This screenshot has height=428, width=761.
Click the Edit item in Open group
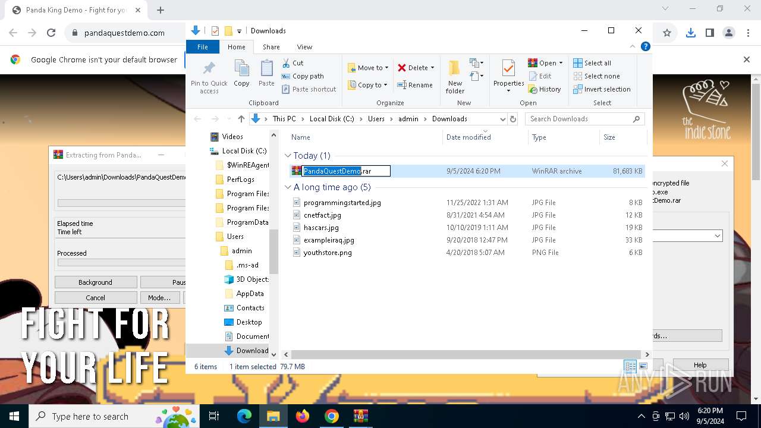tap(540, 76)
